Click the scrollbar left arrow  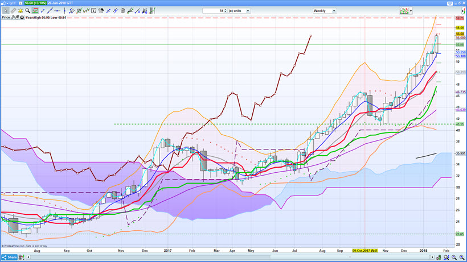[x=28, y=257]
